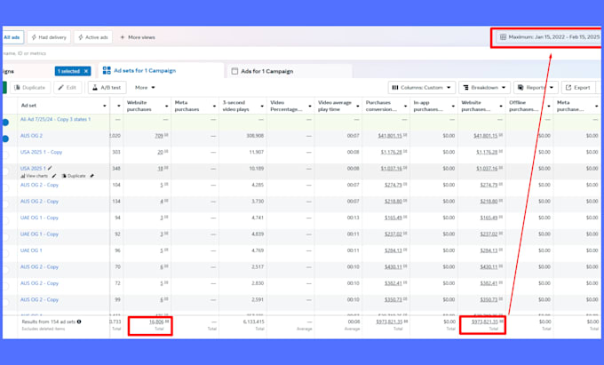Click the pin icon under USA 2025 1
The image size is (604, 365).
(91, 176)
